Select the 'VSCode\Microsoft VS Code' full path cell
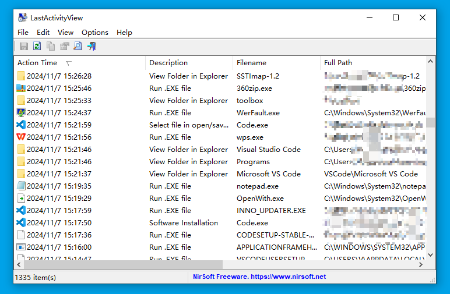450x294 pixels. [371, 174]
